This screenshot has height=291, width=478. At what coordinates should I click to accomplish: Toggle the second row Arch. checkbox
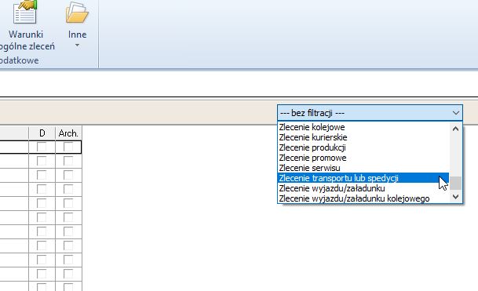pos(68,161)
